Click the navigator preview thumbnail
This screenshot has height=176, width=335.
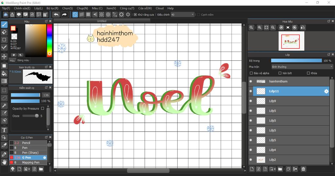click(x=291, y=41)
